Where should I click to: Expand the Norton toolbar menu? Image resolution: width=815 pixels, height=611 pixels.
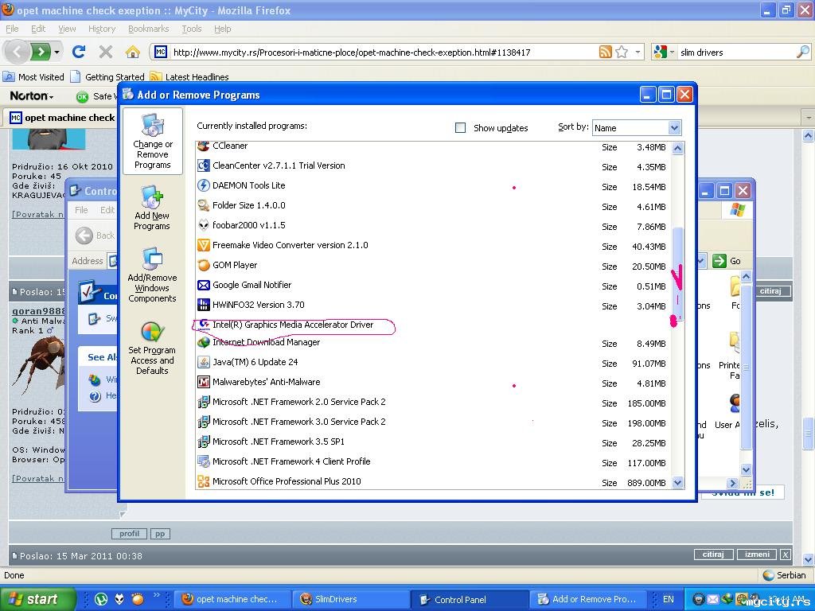coord(32,96)
